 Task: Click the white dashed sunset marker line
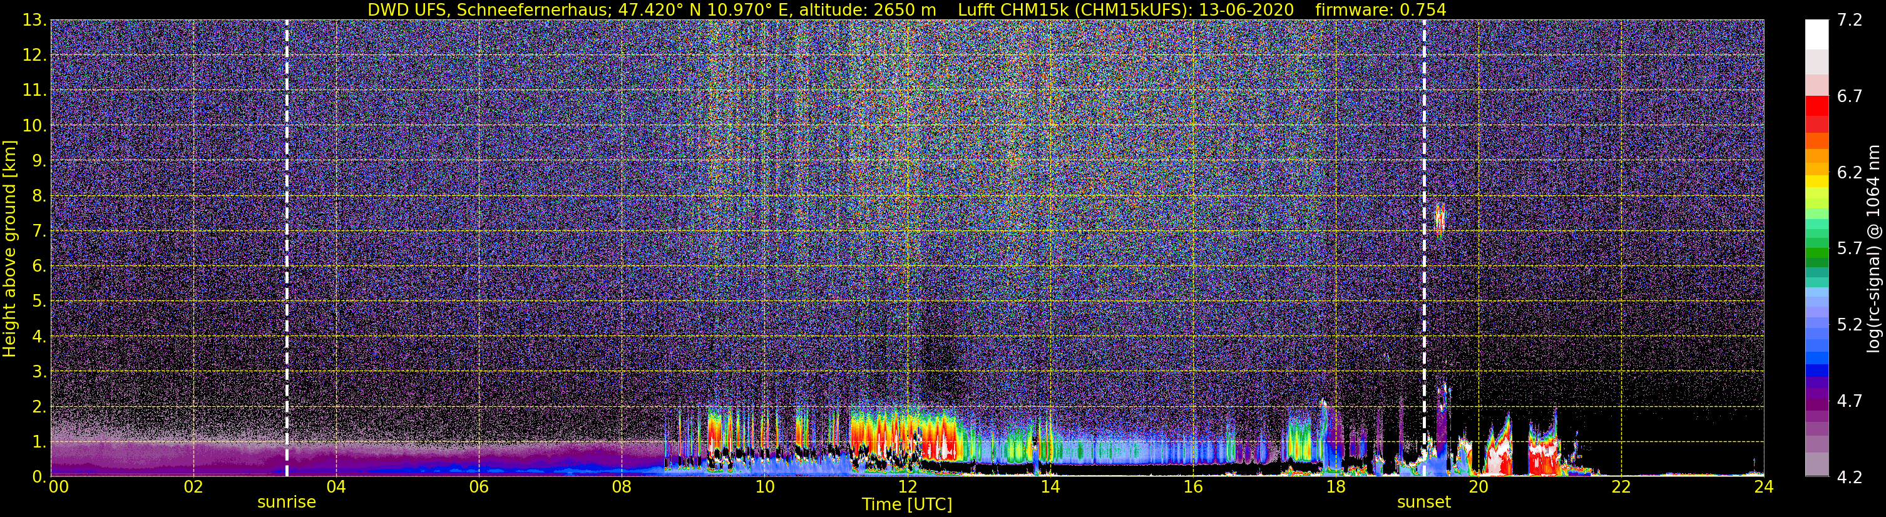[x=1424, y=248]
